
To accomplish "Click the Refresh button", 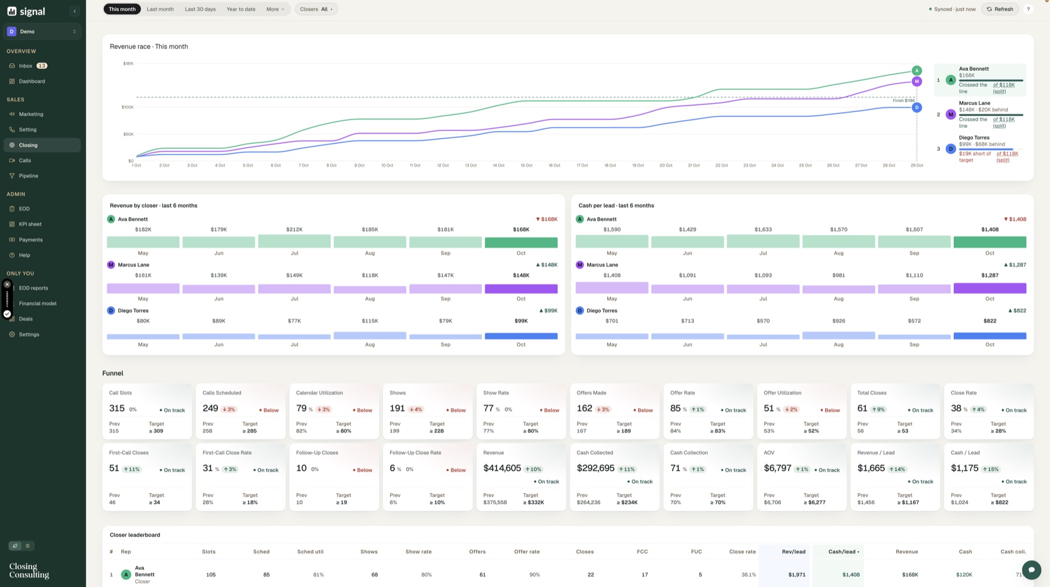I will [x=1000, y=9].
